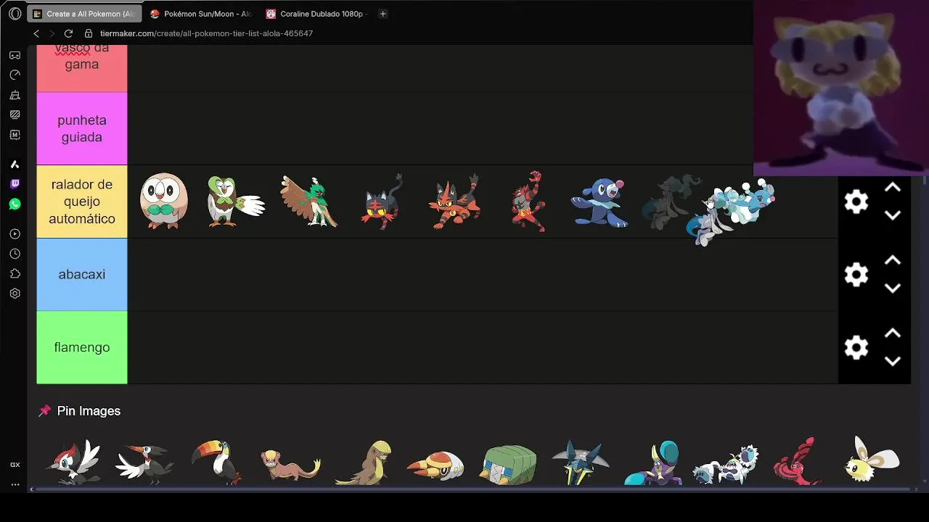This screenshot has height=522, width=929.
Task: Open the M sidebar panel icon
Action: tap(15, 135)
